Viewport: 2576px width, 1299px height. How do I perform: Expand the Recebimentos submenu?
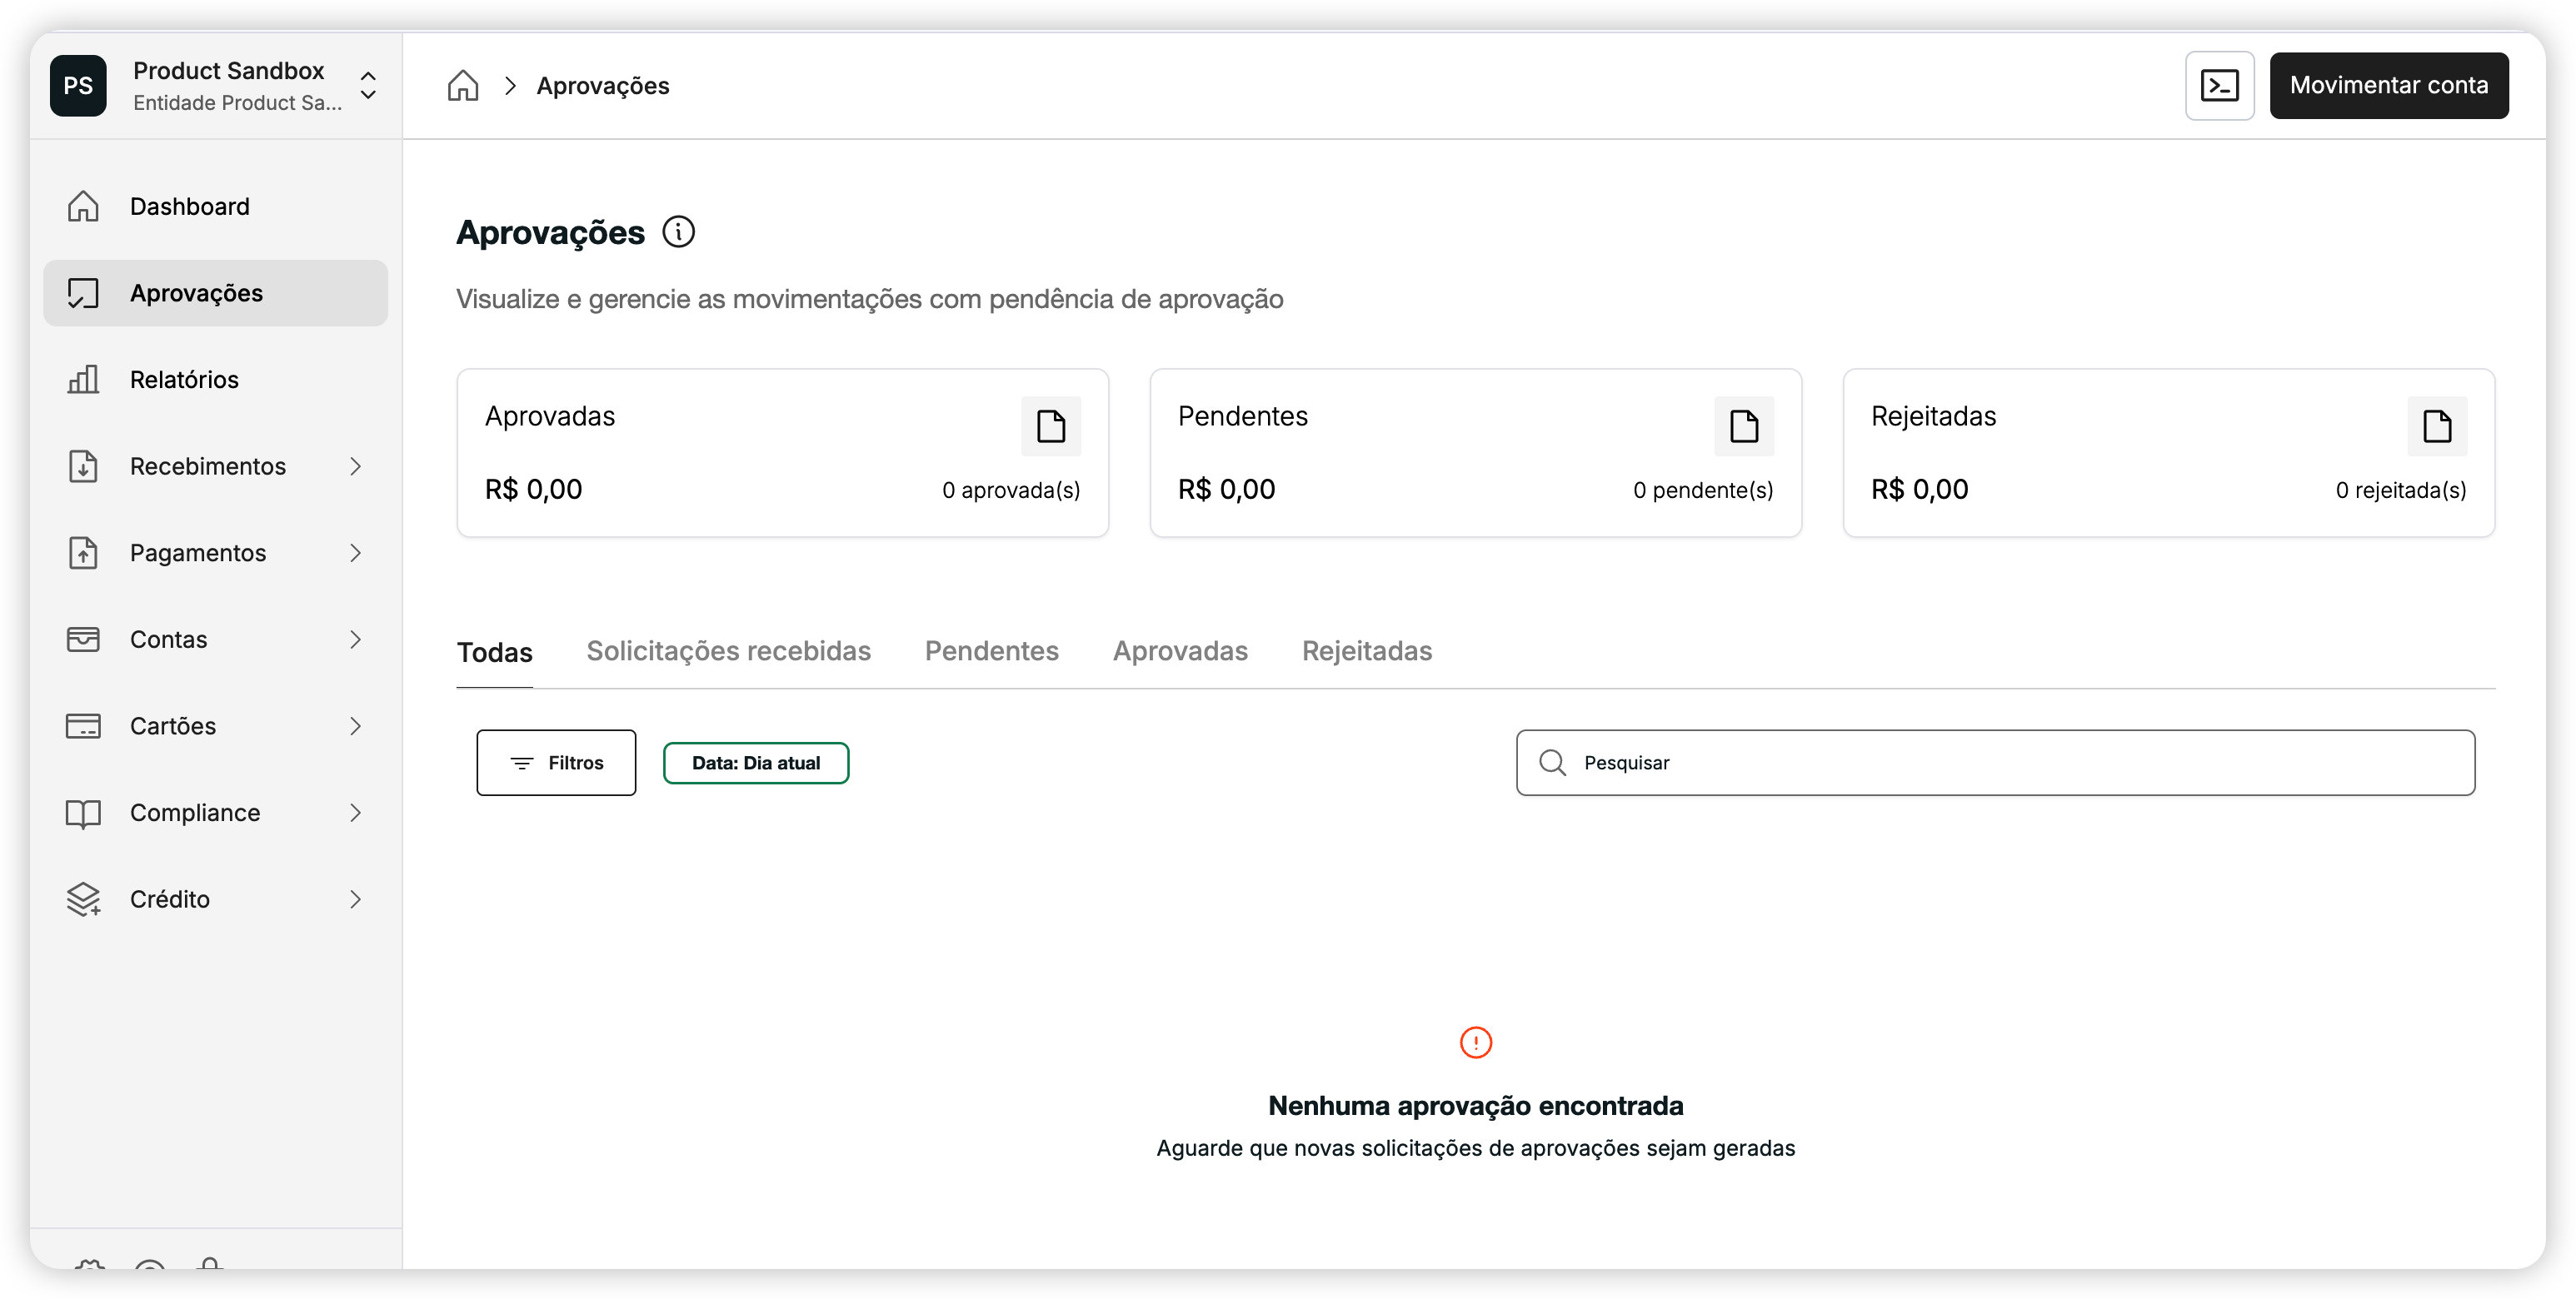(355, 466)
